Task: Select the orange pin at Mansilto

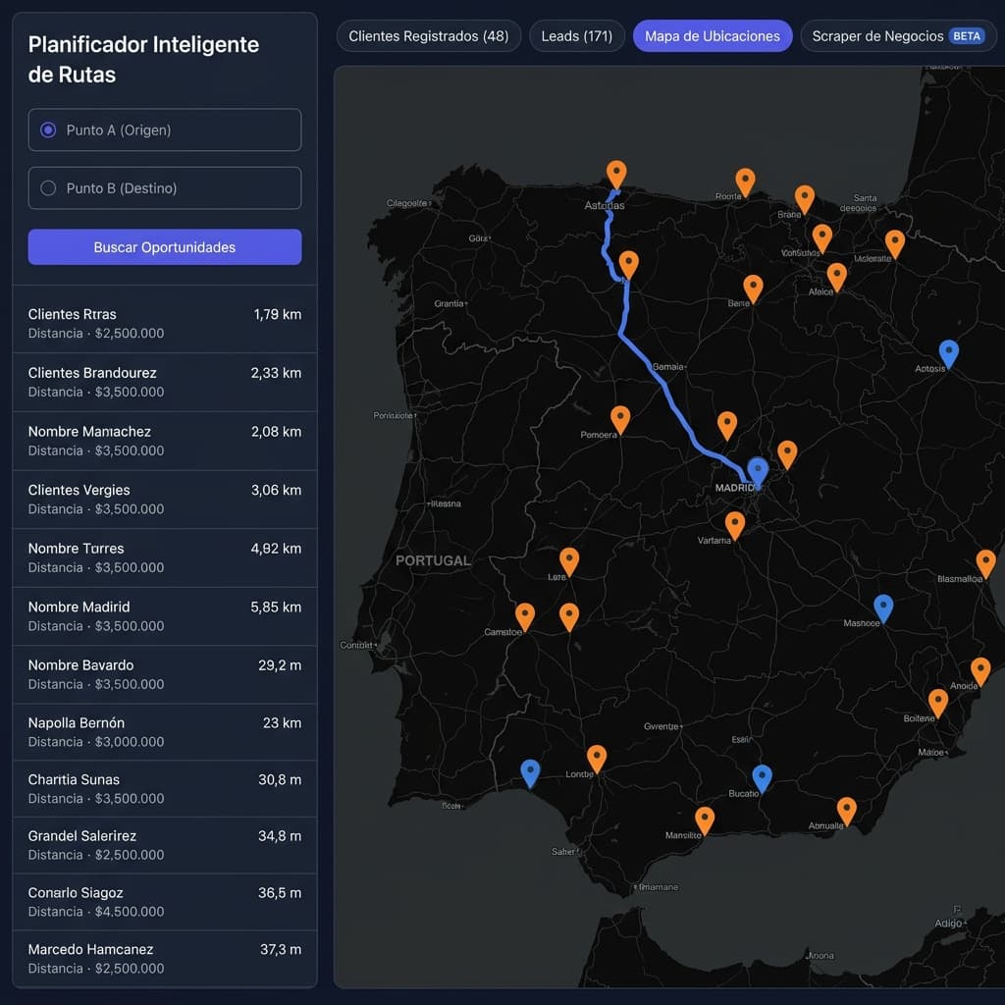Action: tap(705, 821)
